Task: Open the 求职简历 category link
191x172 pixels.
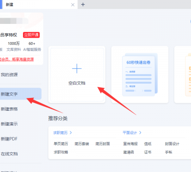Action: point(60,133)
